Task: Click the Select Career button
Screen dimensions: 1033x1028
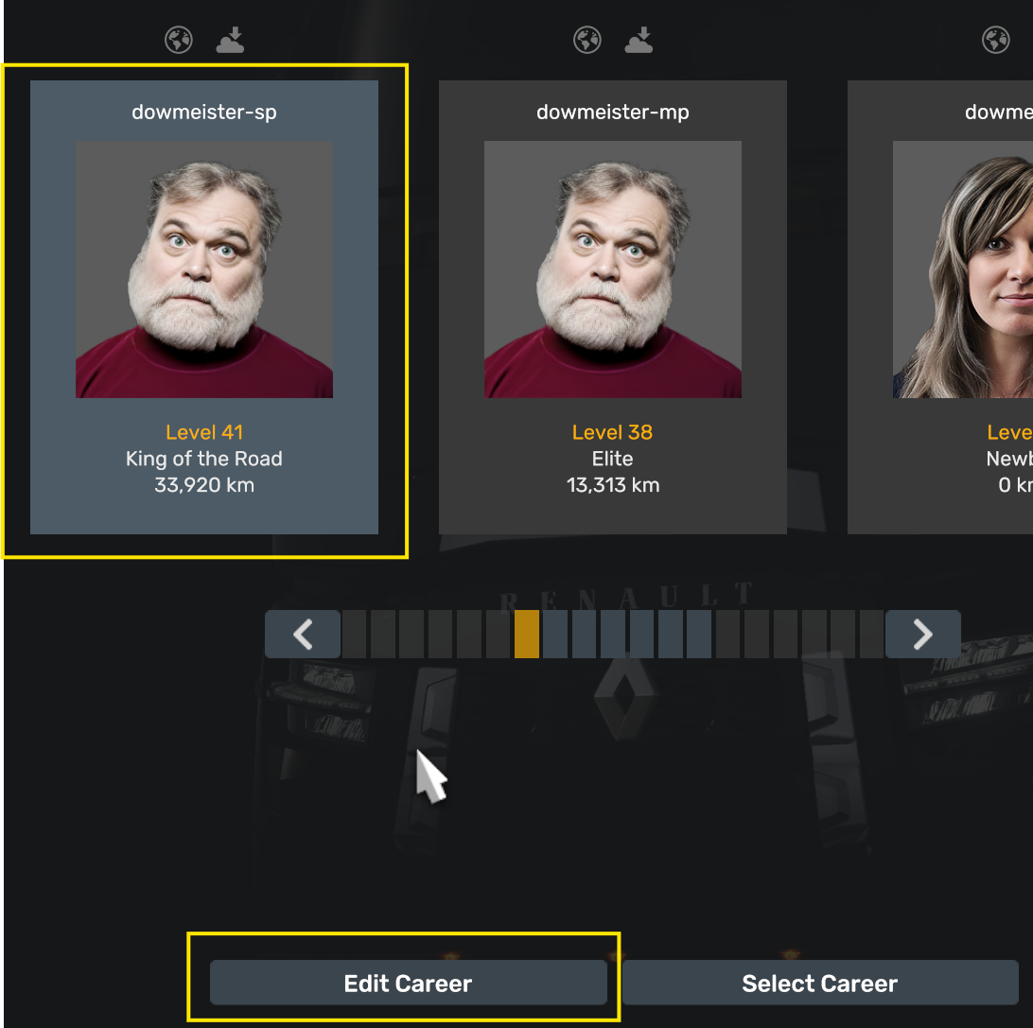Action: tap(820, 983)
